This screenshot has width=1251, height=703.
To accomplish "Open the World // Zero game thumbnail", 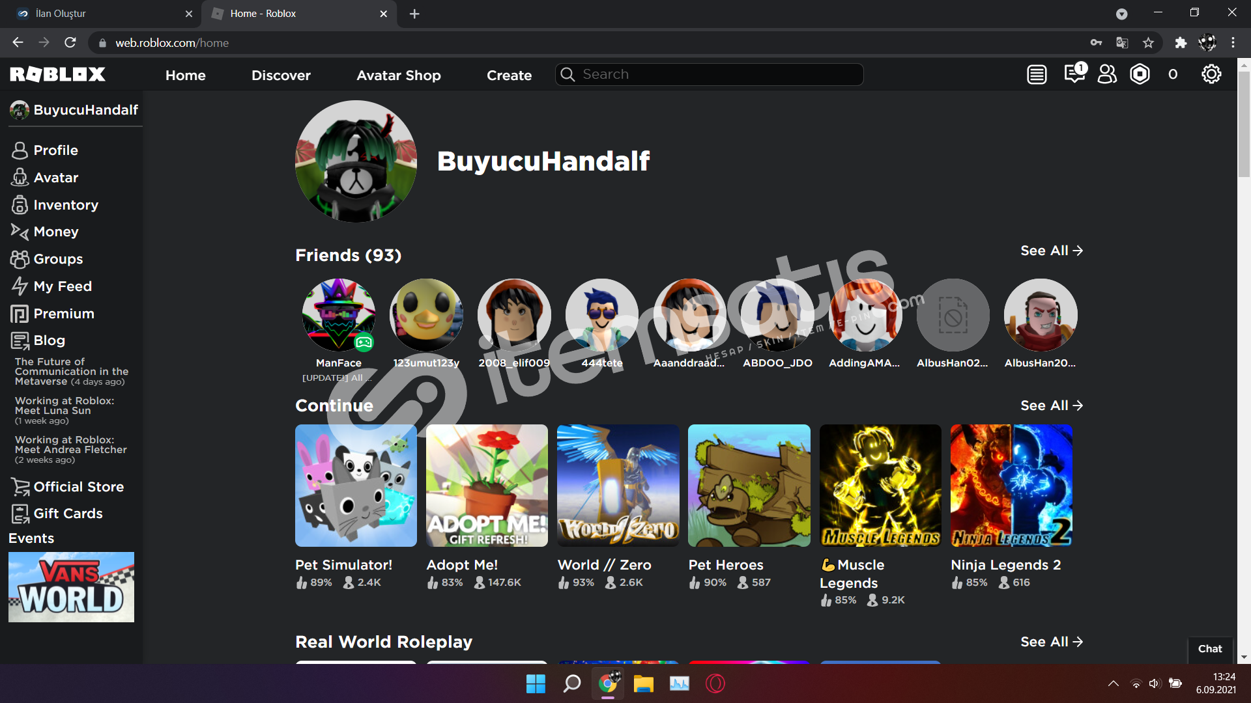I will [618, 486].
